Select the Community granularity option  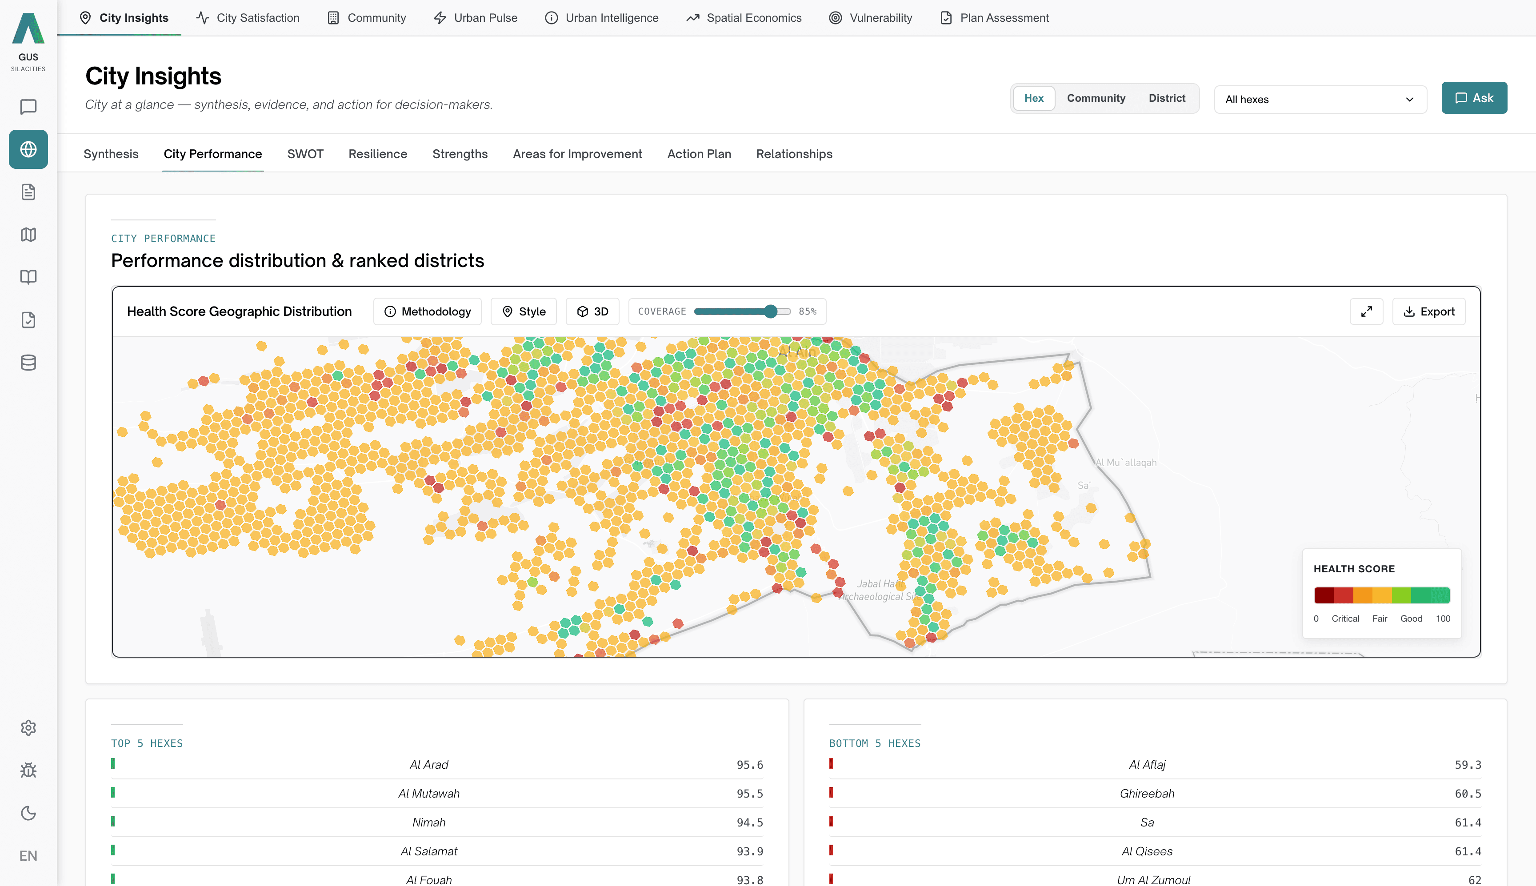pos(1096,98)
